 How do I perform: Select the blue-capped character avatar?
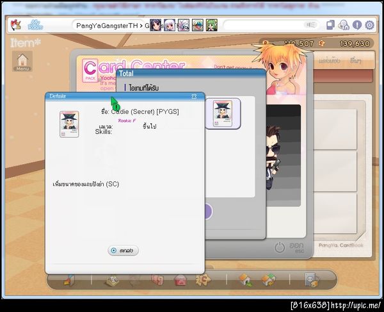[x=197, y=25]
